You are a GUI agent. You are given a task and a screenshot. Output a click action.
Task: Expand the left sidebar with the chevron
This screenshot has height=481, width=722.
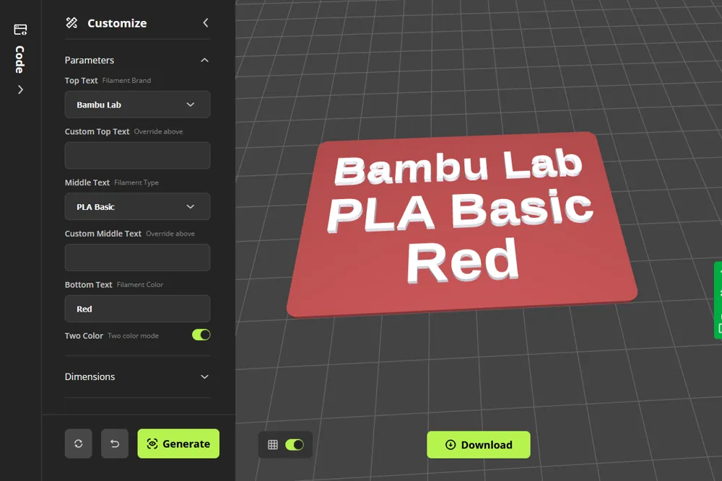coord(20,89)
